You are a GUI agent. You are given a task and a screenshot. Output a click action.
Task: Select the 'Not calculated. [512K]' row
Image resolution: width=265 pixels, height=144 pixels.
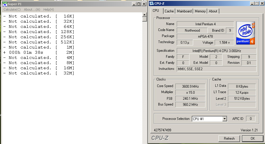click(x=39, y=42)
